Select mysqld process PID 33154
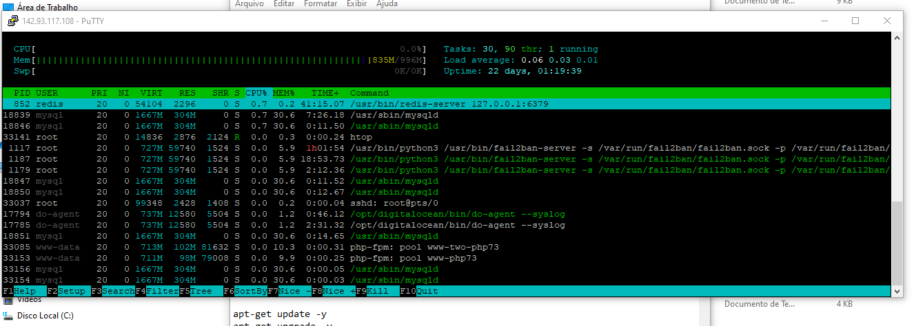The width and height of the screenshot is (914, 326). click(447, 280)
